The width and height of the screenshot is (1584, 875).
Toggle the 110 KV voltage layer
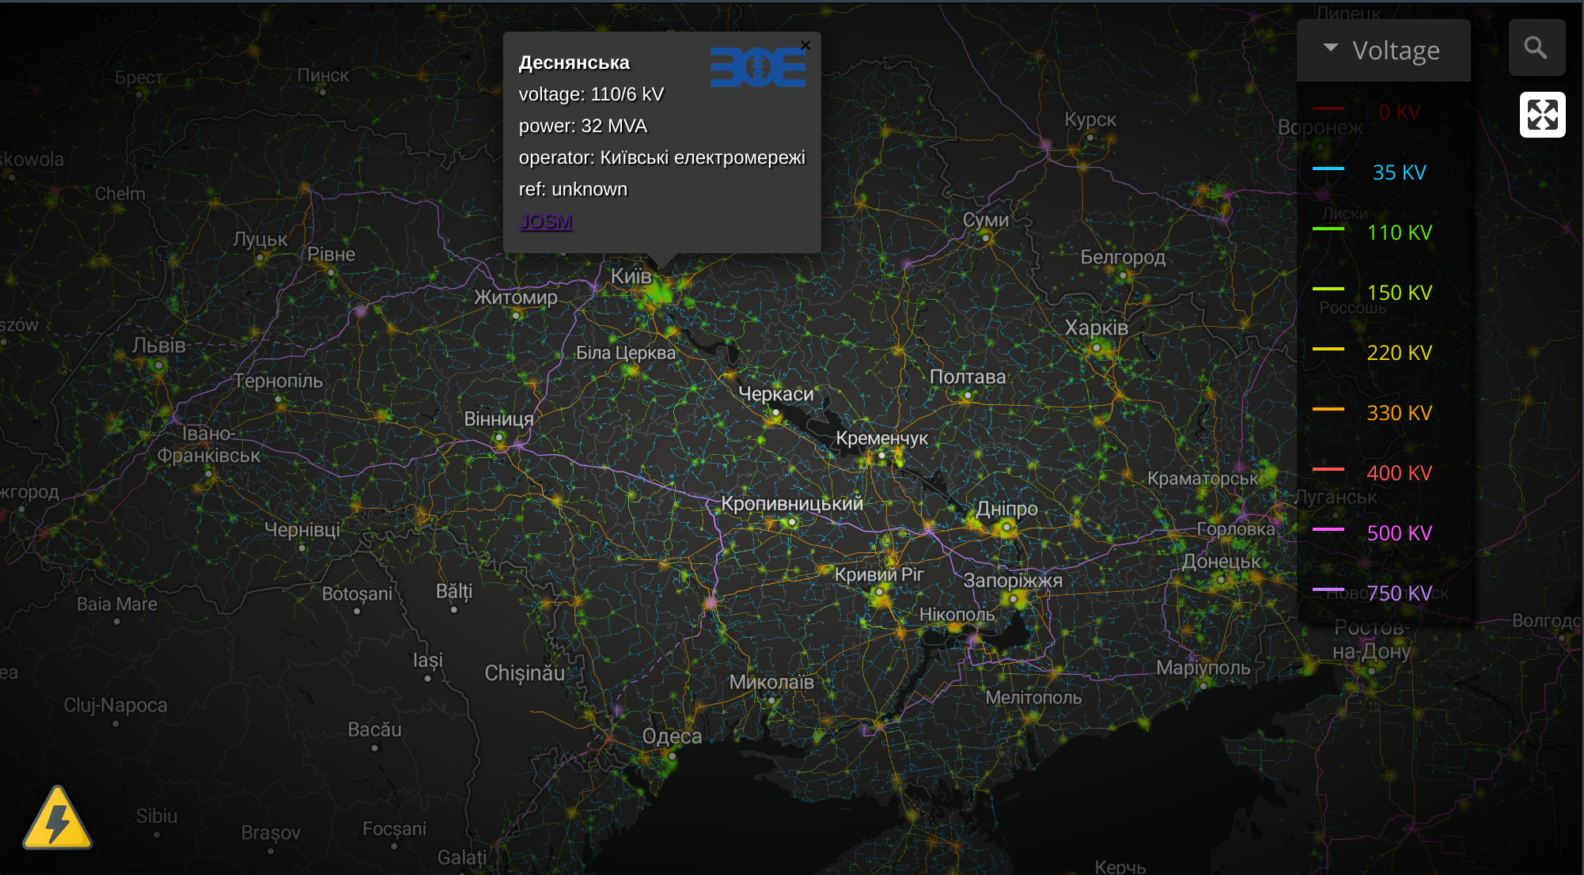click(x=1398, y=233)
